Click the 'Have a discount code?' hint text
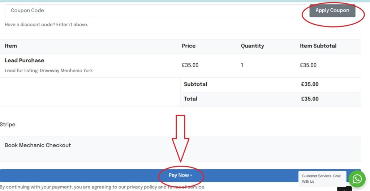370x191 pixels. coord(46,25)
